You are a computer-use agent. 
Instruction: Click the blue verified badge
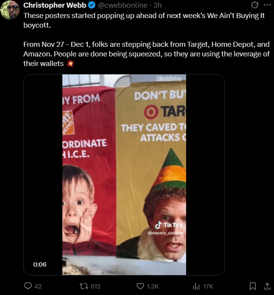92,5
